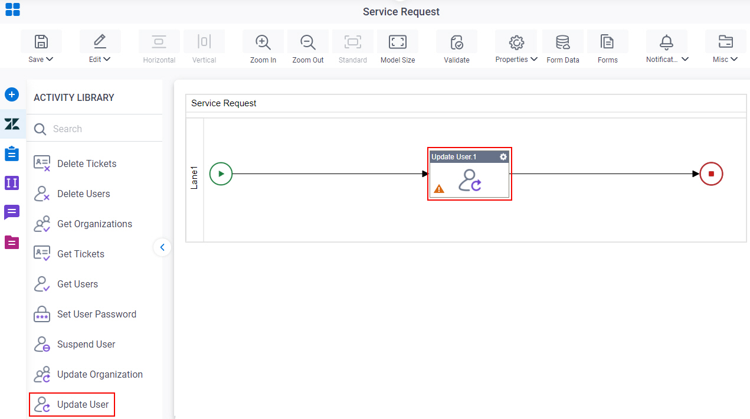Click the Vertical align icon
This screenshot has height=419, width=750.
204,42
